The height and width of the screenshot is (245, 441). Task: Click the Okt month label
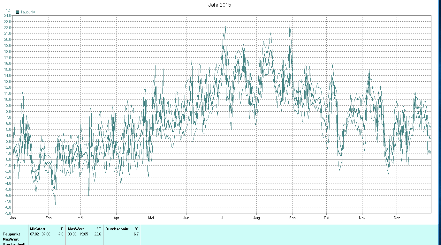point(326,218)
